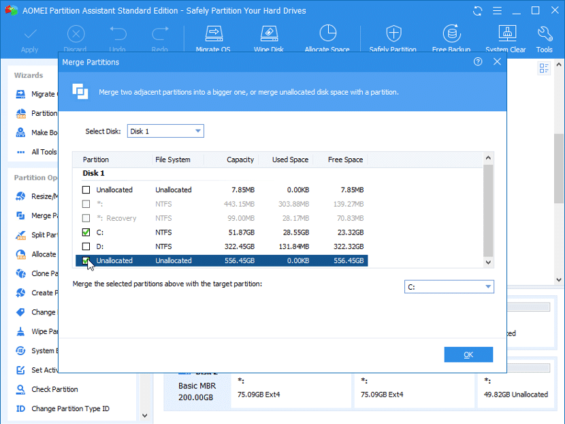565x424 pixels.
Task: Uncheck the C: partition in the merge list
Action: 84,232
